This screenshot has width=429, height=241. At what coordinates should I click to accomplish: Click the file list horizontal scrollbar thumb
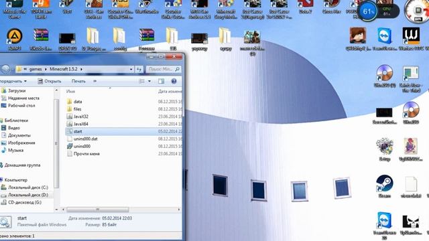97,210
